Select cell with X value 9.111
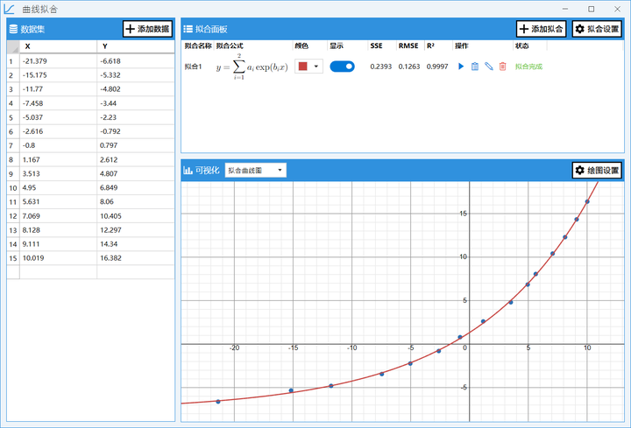Image resolution: width=631 pixels, height=428 pixels. point(58,244)
